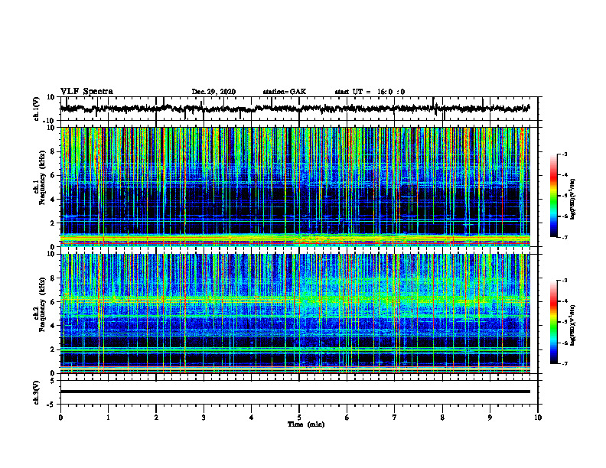This screenshot has height=468, width=606.
Task: Click the "ch.1(V)" waveform axis label
Action: pyautogui.click(x=37, y=109)
